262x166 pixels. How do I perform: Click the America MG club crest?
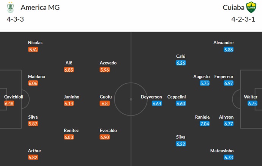point(11,7)
